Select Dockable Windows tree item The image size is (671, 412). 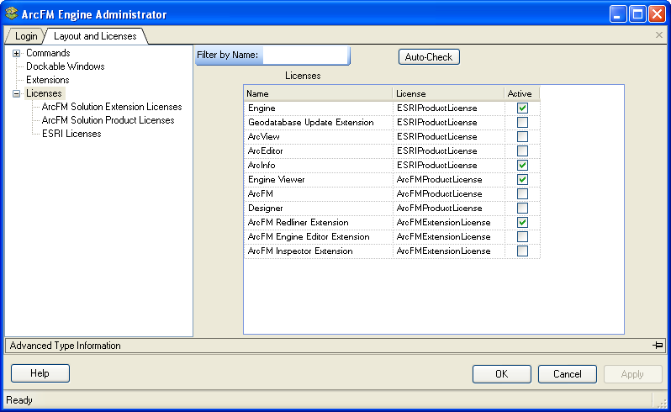pyautogui.click(x=65, y=66)
